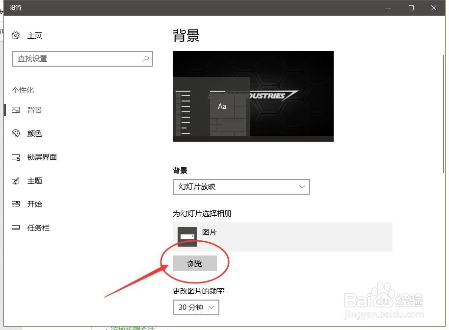Click the home gear icon

[x=16, y=35]
